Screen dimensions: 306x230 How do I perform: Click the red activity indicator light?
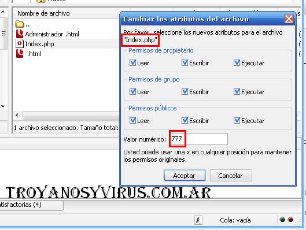(x=290, y=220)
